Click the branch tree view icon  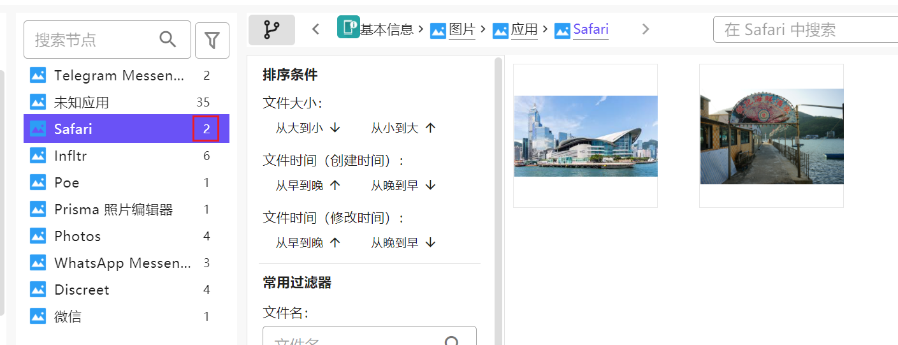272,30
